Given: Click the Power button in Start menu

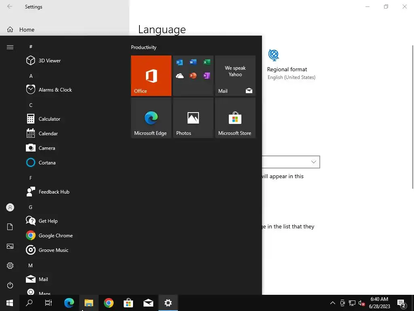Looking at the screenshot, I should tap(10, 285).
